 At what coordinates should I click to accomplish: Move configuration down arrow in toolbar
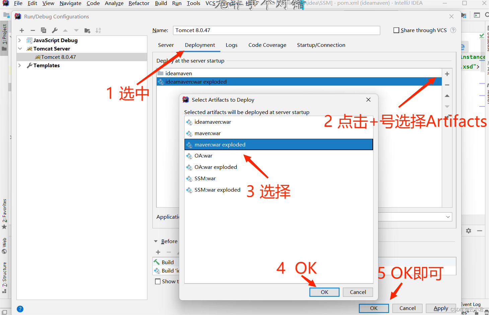pos(76,30)
